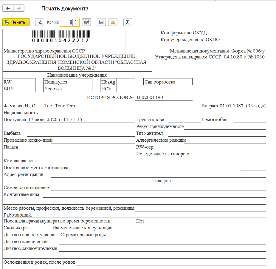
Task: Calculate sum with the sigma icon
Action: [x=128, y=22]
